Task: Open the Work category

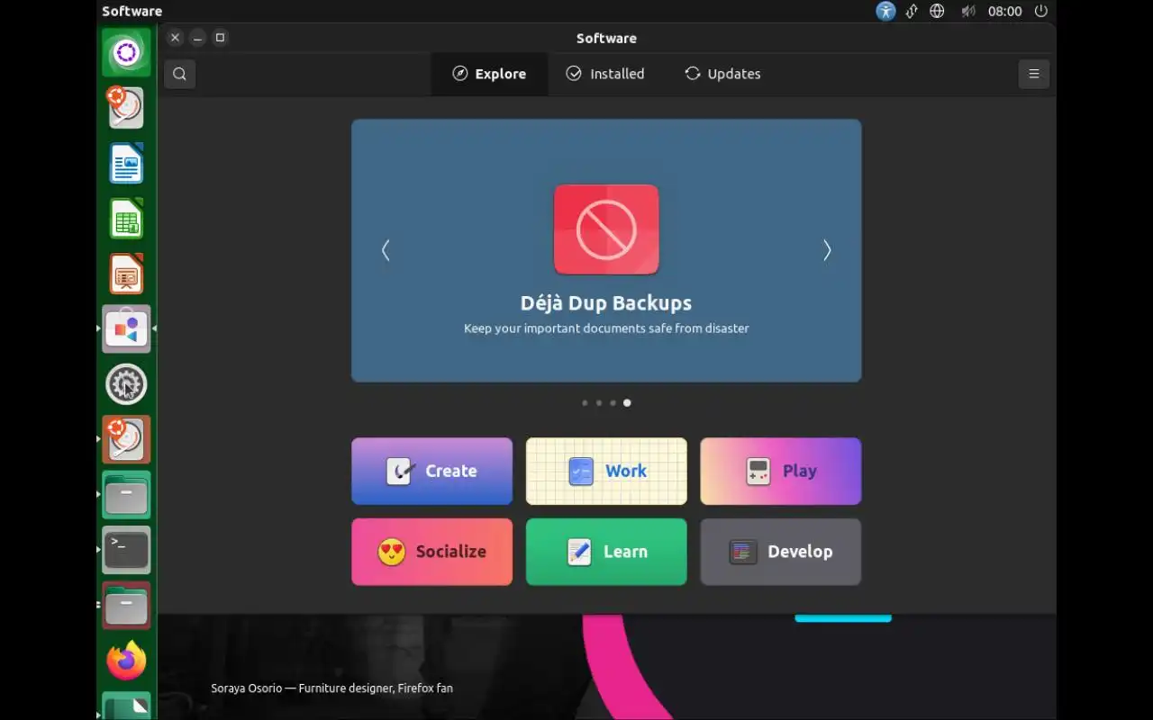Action: [x=606, y=471]
